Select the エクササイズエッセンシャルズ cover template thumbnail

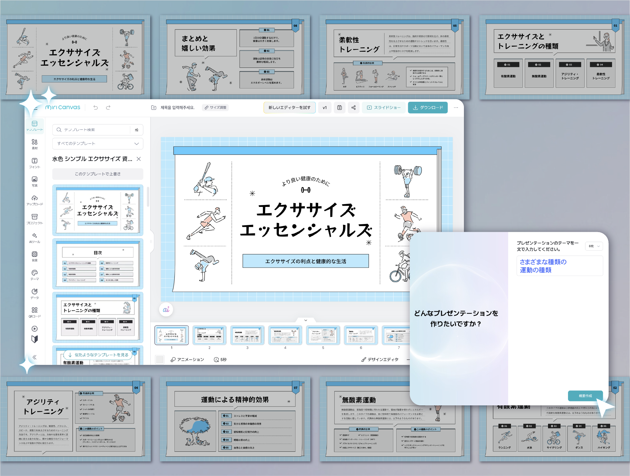tap(98, 210)
